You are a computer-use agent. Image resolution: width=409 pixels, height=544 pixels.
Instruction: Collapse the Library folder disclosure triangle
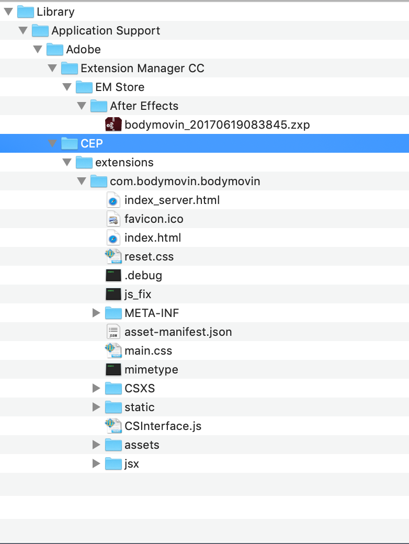coord(9,12)
